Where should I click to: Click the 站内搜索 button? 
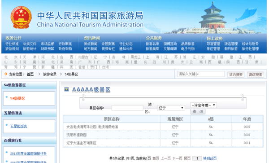(236, 75)
